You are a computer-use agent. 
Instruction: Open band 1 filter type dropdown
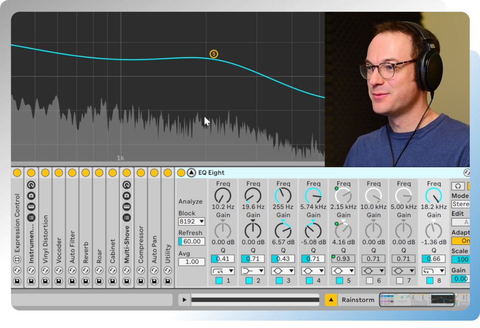pyautogui.click(x=223, y=271)
